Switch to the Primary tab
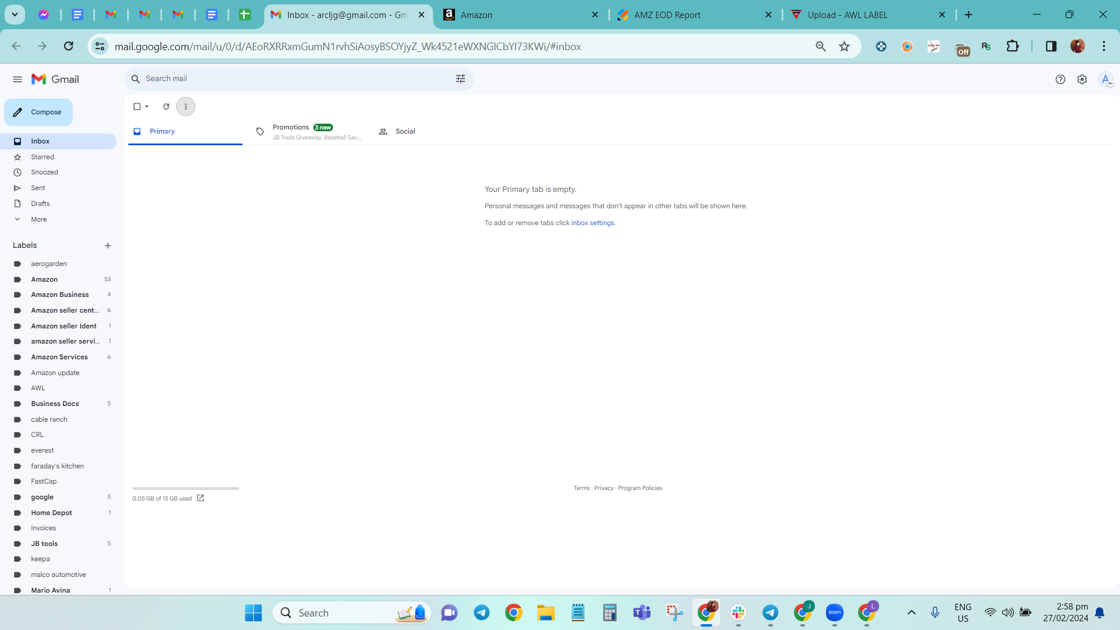Image resolution: width=1120 pixels, height=630 pixels. [185, 132]
